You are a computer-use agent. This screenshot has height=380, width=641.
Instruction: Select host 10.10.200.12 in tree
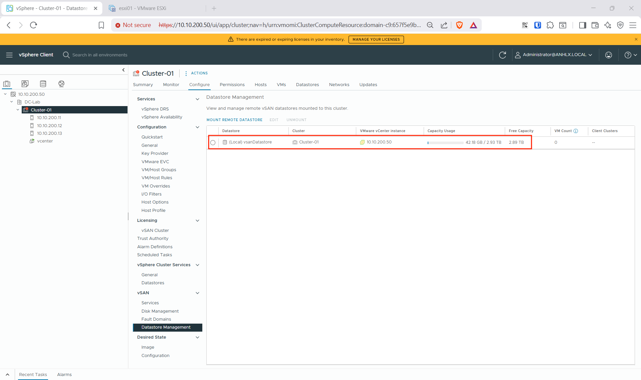point(49,125)
